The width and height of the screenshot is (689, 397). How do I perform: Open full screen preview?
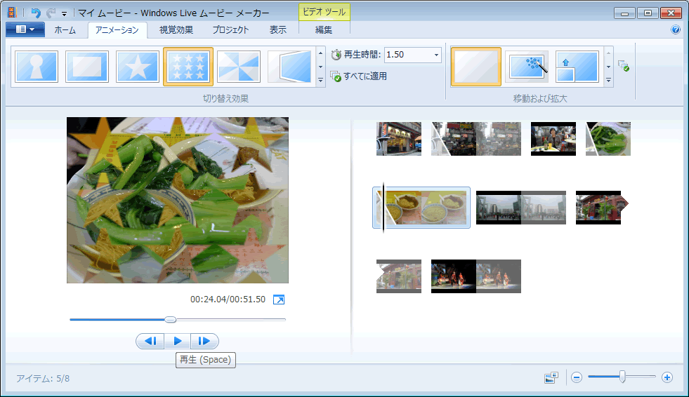[279, 300]
